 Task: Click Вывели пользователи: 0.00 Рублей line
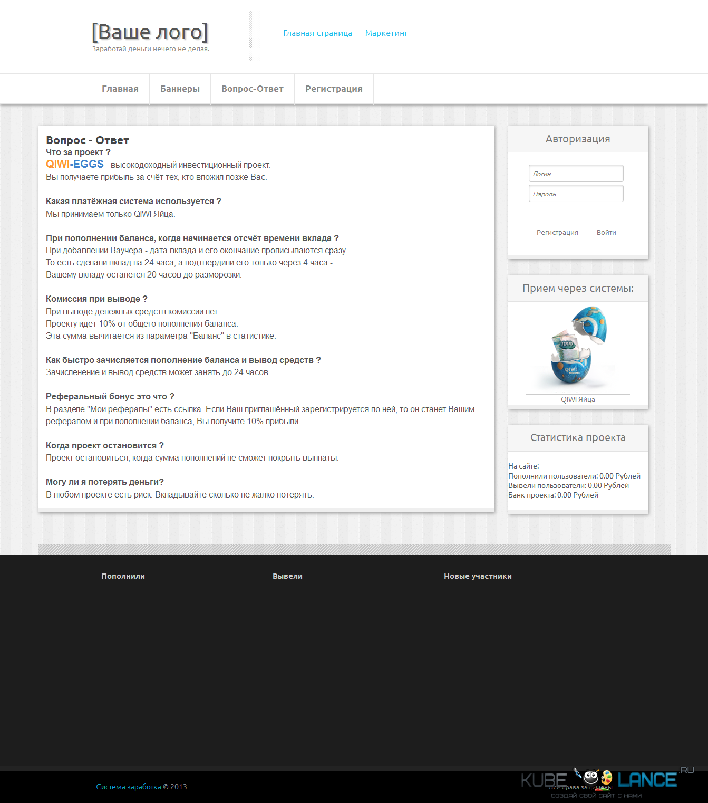(x=568, y=485)
